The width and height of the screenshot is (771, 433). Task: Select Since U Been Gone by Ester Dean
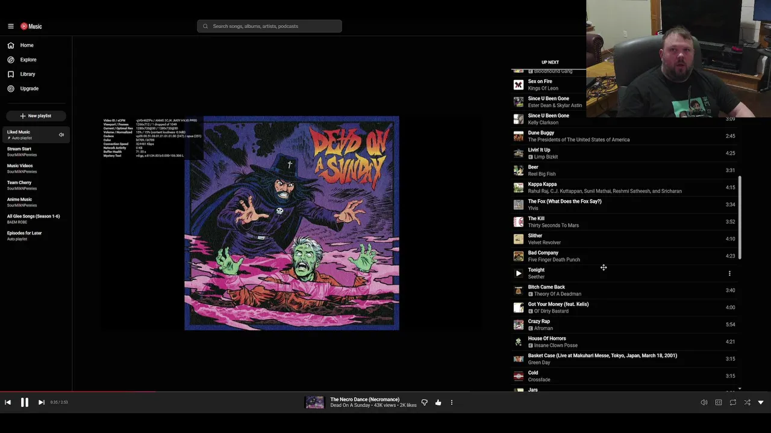(624, 102)
